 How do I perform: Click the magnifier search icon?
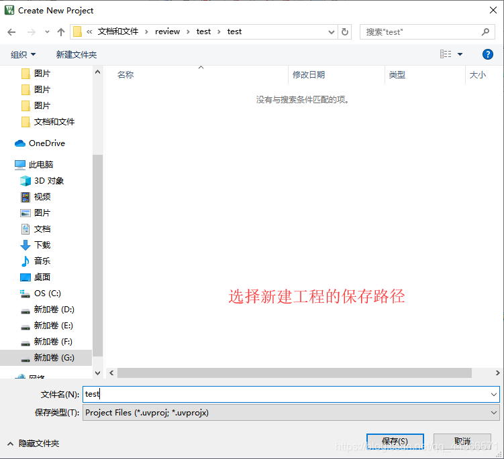pos(485,31)
